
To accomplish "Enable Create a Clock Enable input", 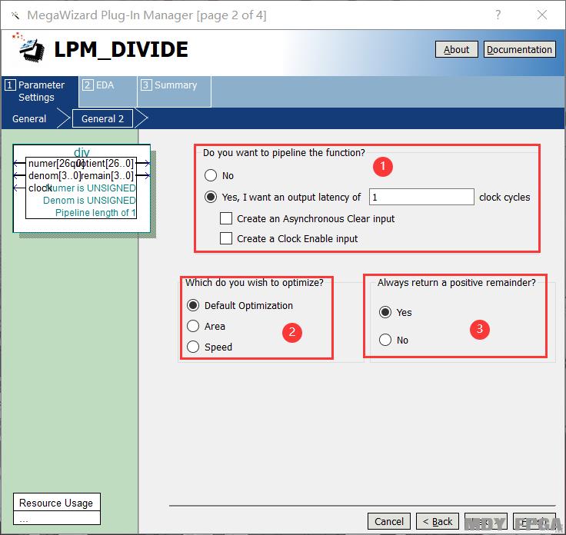I will point(226,238).
